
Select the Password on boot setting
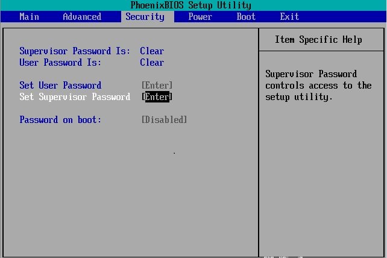pos(60,120)
